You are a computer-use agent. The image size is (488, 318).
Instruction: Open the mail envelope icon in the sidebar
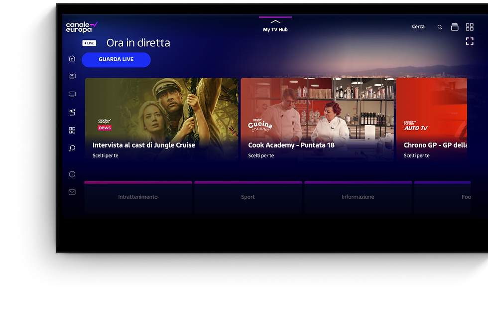(72, 192)
